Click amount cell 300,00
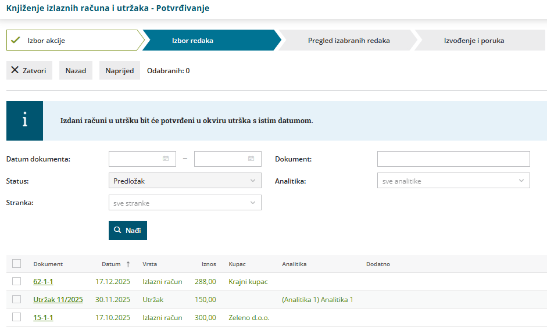The width and height of the screenshot is (547, 330). click(205, 317)
